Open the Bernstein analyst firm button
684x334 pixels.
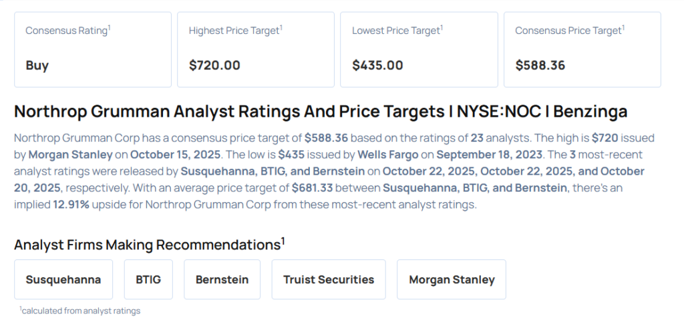pyautogui.click(x=221, y=279)
